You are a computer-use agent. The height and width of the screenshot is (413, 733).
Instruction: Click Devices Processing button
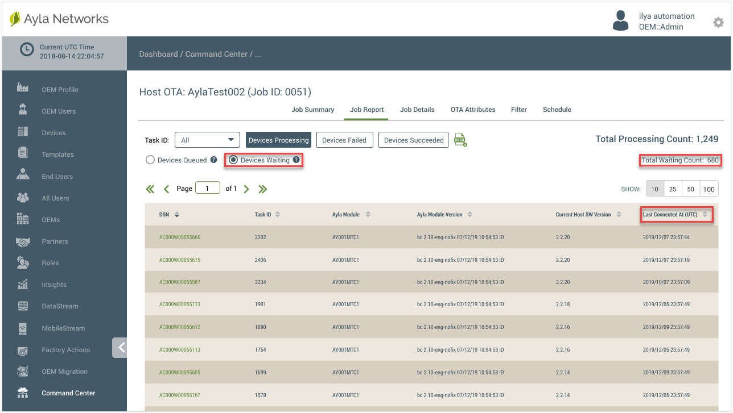279,140
